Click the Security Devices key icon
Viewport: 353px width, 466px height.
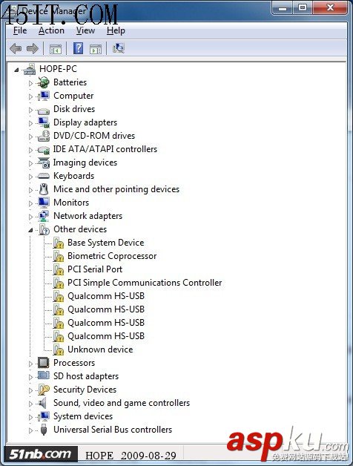point(44,390)
